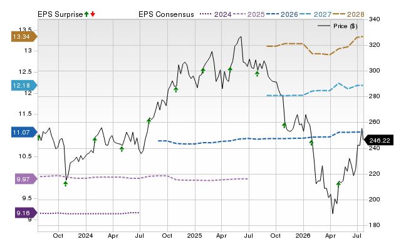The width and height of the screenshot is (401, 239).
Task: Click the 220 label on the price axis
Action: (x=375, y=174)
